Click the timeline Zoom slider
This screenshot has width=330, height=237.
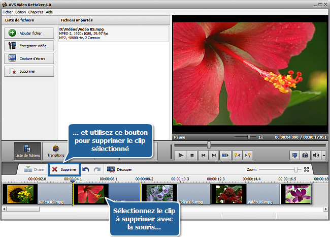pyautogui.click(x=295, y=169)
